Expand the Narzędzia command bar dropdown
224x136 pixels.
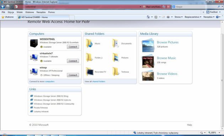[209, 17]
